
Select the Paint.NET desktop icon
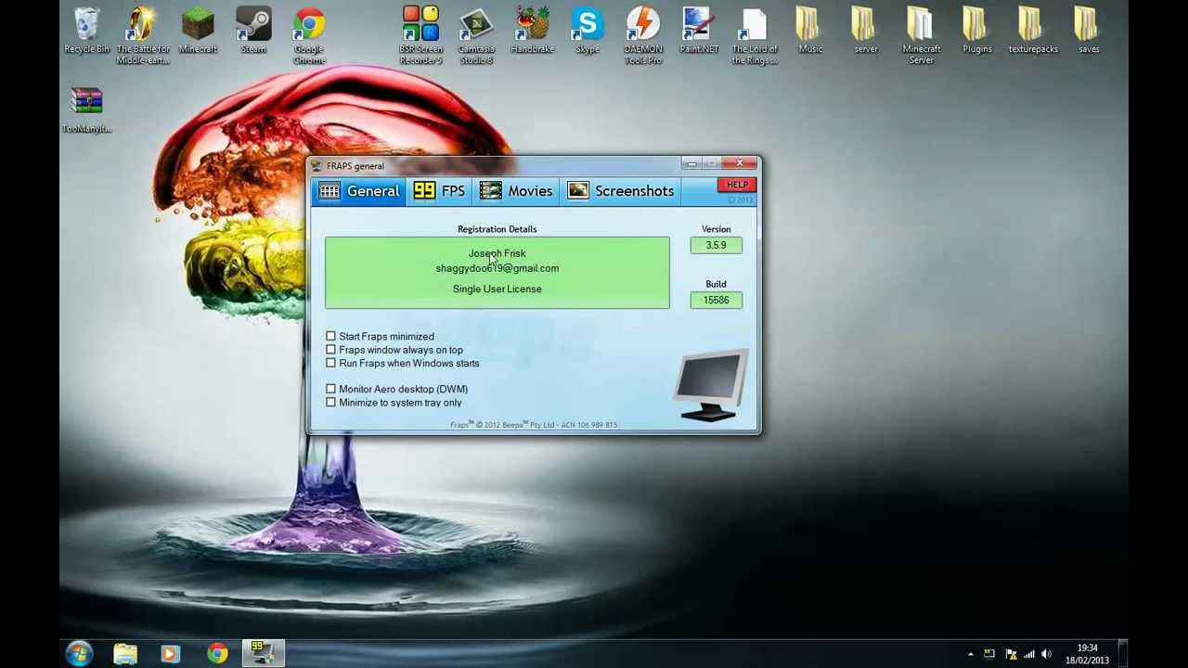click(699, 31)
